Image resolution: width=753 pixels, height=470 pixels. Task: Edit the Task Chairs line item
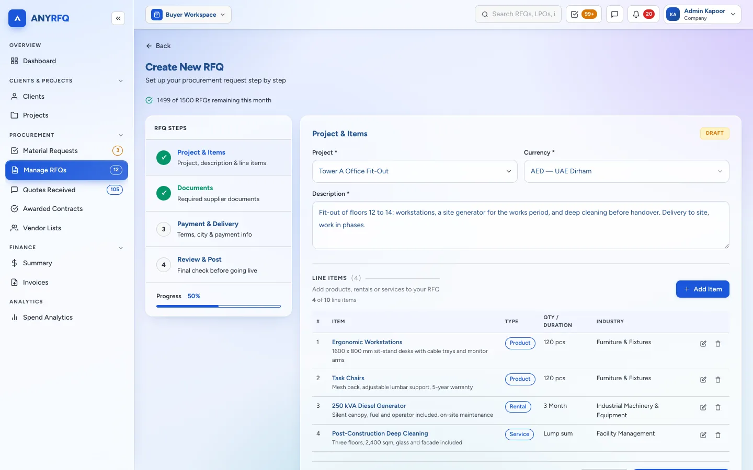(703, 380)
